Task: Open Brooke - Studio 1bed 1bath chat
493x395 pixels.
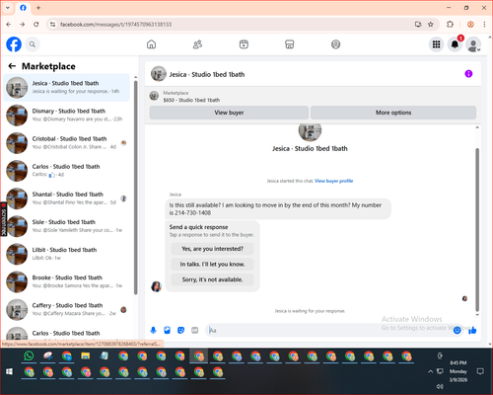Action: tap(67, 281)
